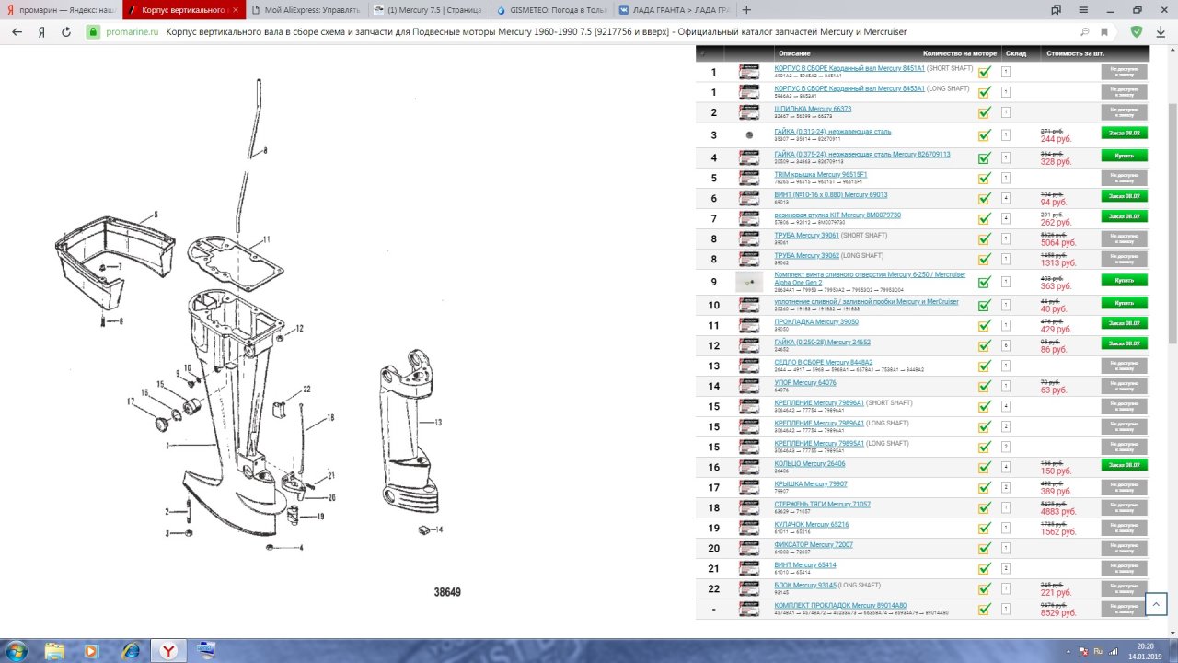
Task: Toggle checkmark for КОЛЬЦО Mercury 26406 row
Action: click(984, 467)
